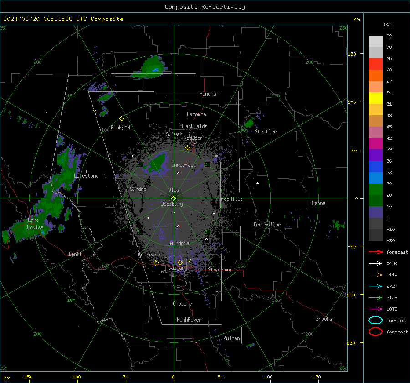Click the Cochrane town label
This screenshot has width=410, height=383.
click(x=149, y=255)
